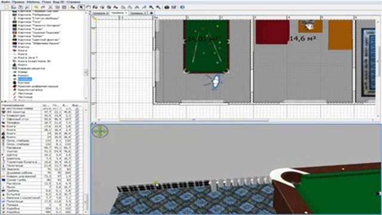
Task: Click the 14,6 м² room area label
Action: [303, 38]
